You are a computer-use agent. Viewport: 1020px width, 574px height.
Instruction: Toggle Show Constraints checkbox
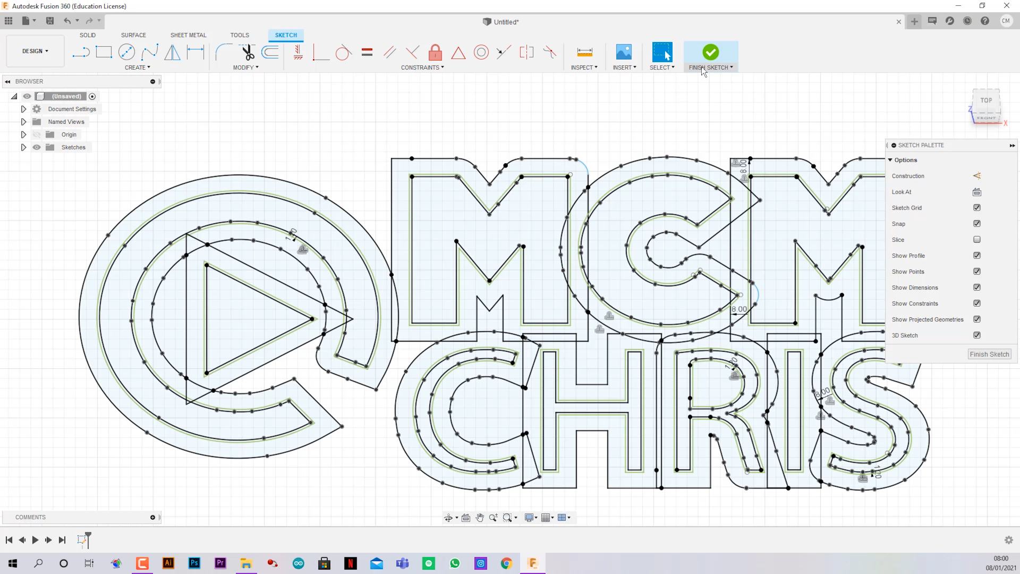click(976, 303)
